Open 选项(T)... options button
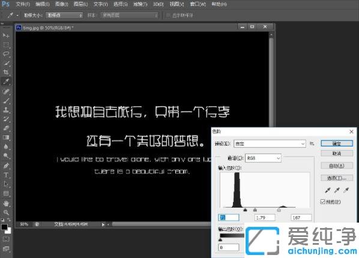Viewport: 359px width, 258px height. coord(337,178)
